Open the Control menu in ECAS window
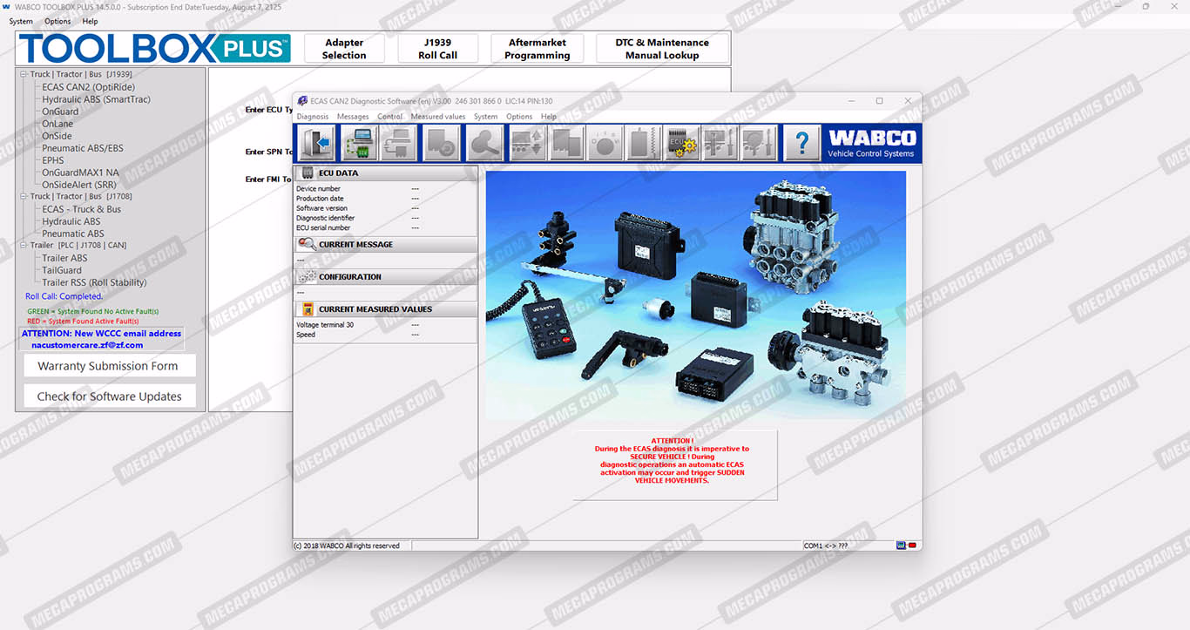The height and width of the screenshot is (630, 1190). 390,117
